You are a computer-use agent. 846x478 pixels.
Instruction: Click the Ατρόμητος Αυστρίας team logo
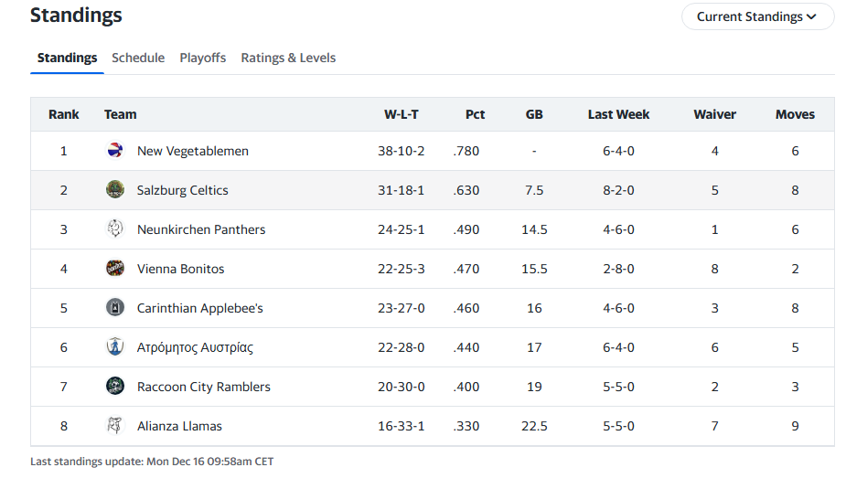(115, 347)
